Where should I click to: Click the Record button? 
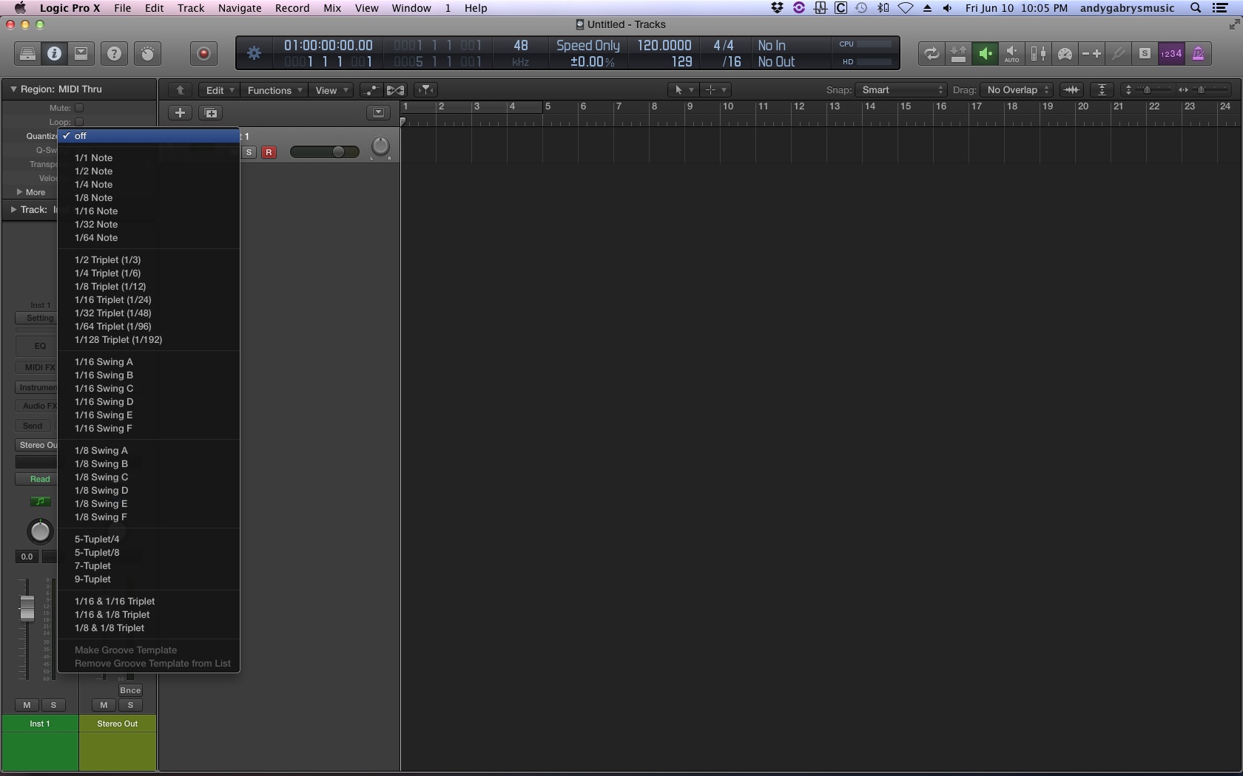[x=203, y=54]
